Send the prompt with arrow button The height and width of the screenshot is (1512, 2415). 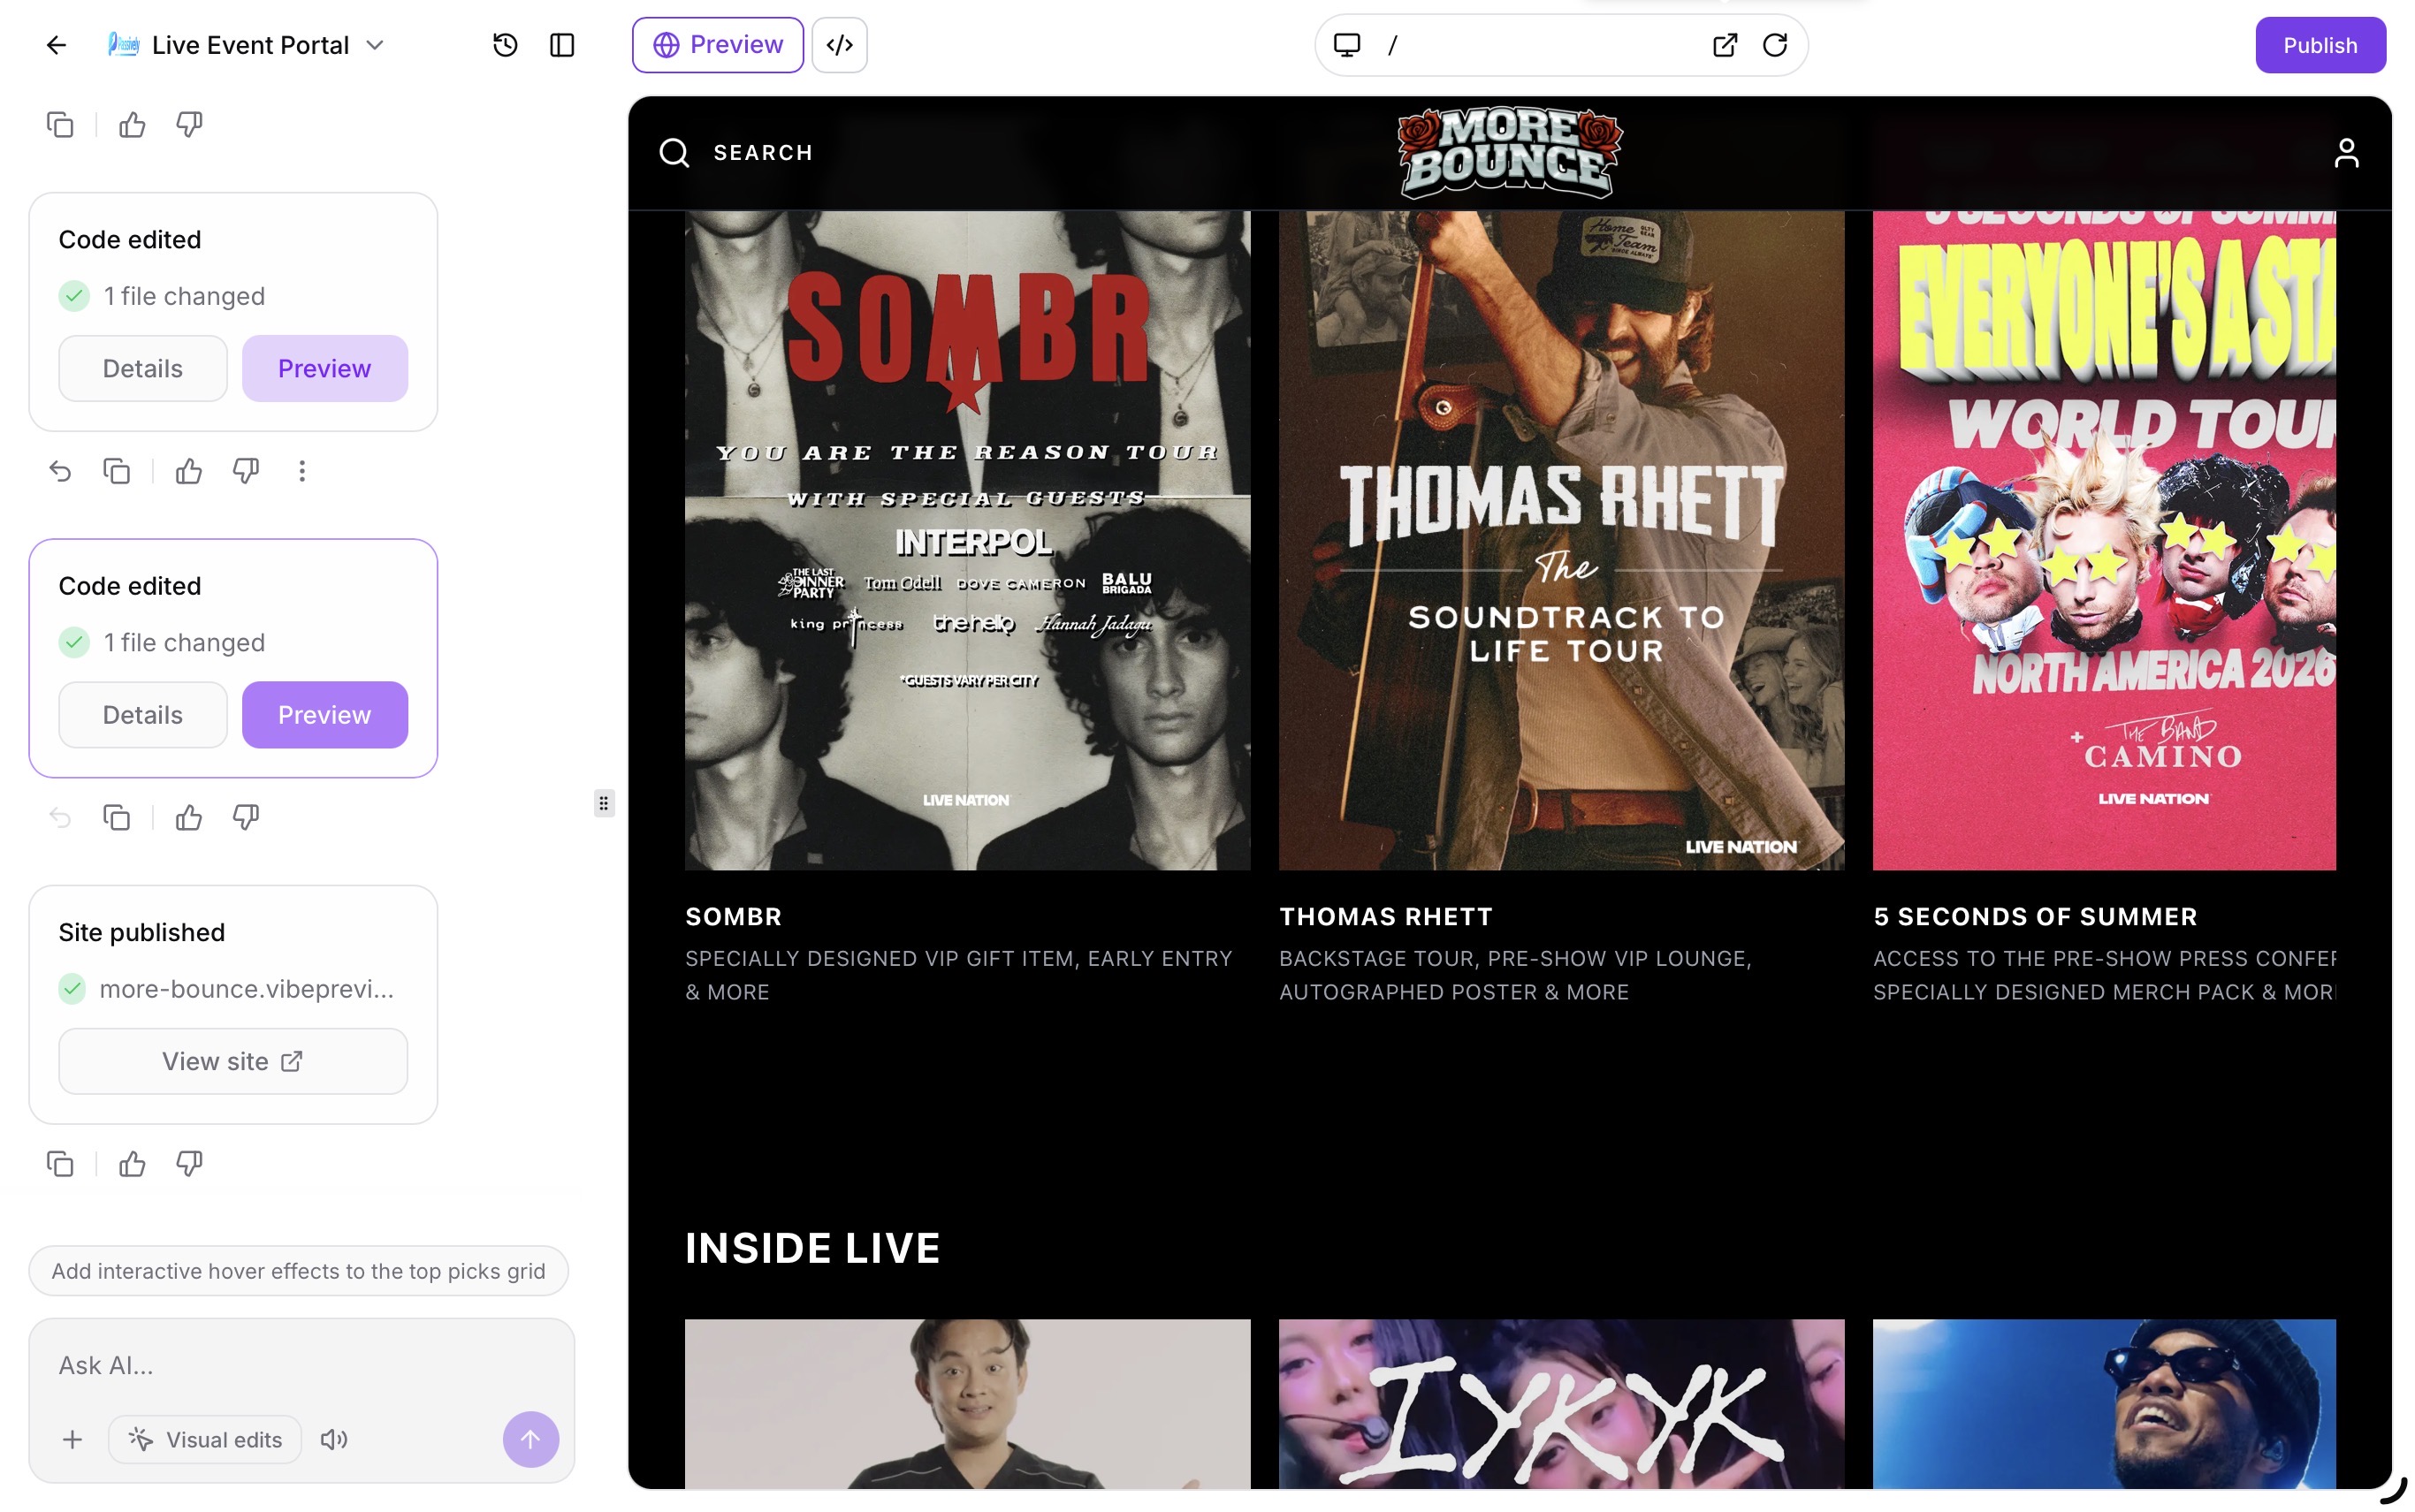point(530,1440)
